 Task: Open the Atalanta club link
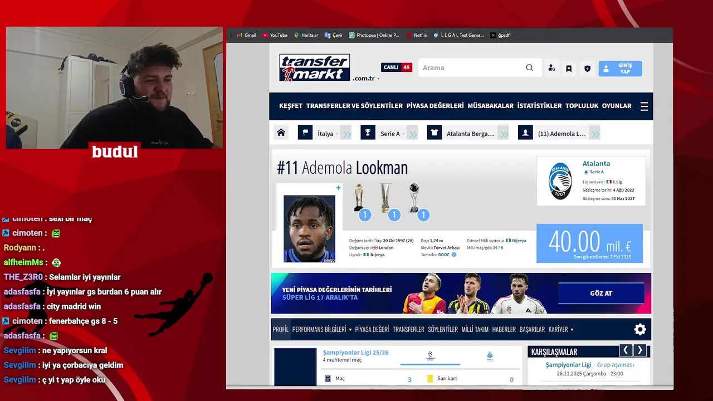(x=596, y=164)
